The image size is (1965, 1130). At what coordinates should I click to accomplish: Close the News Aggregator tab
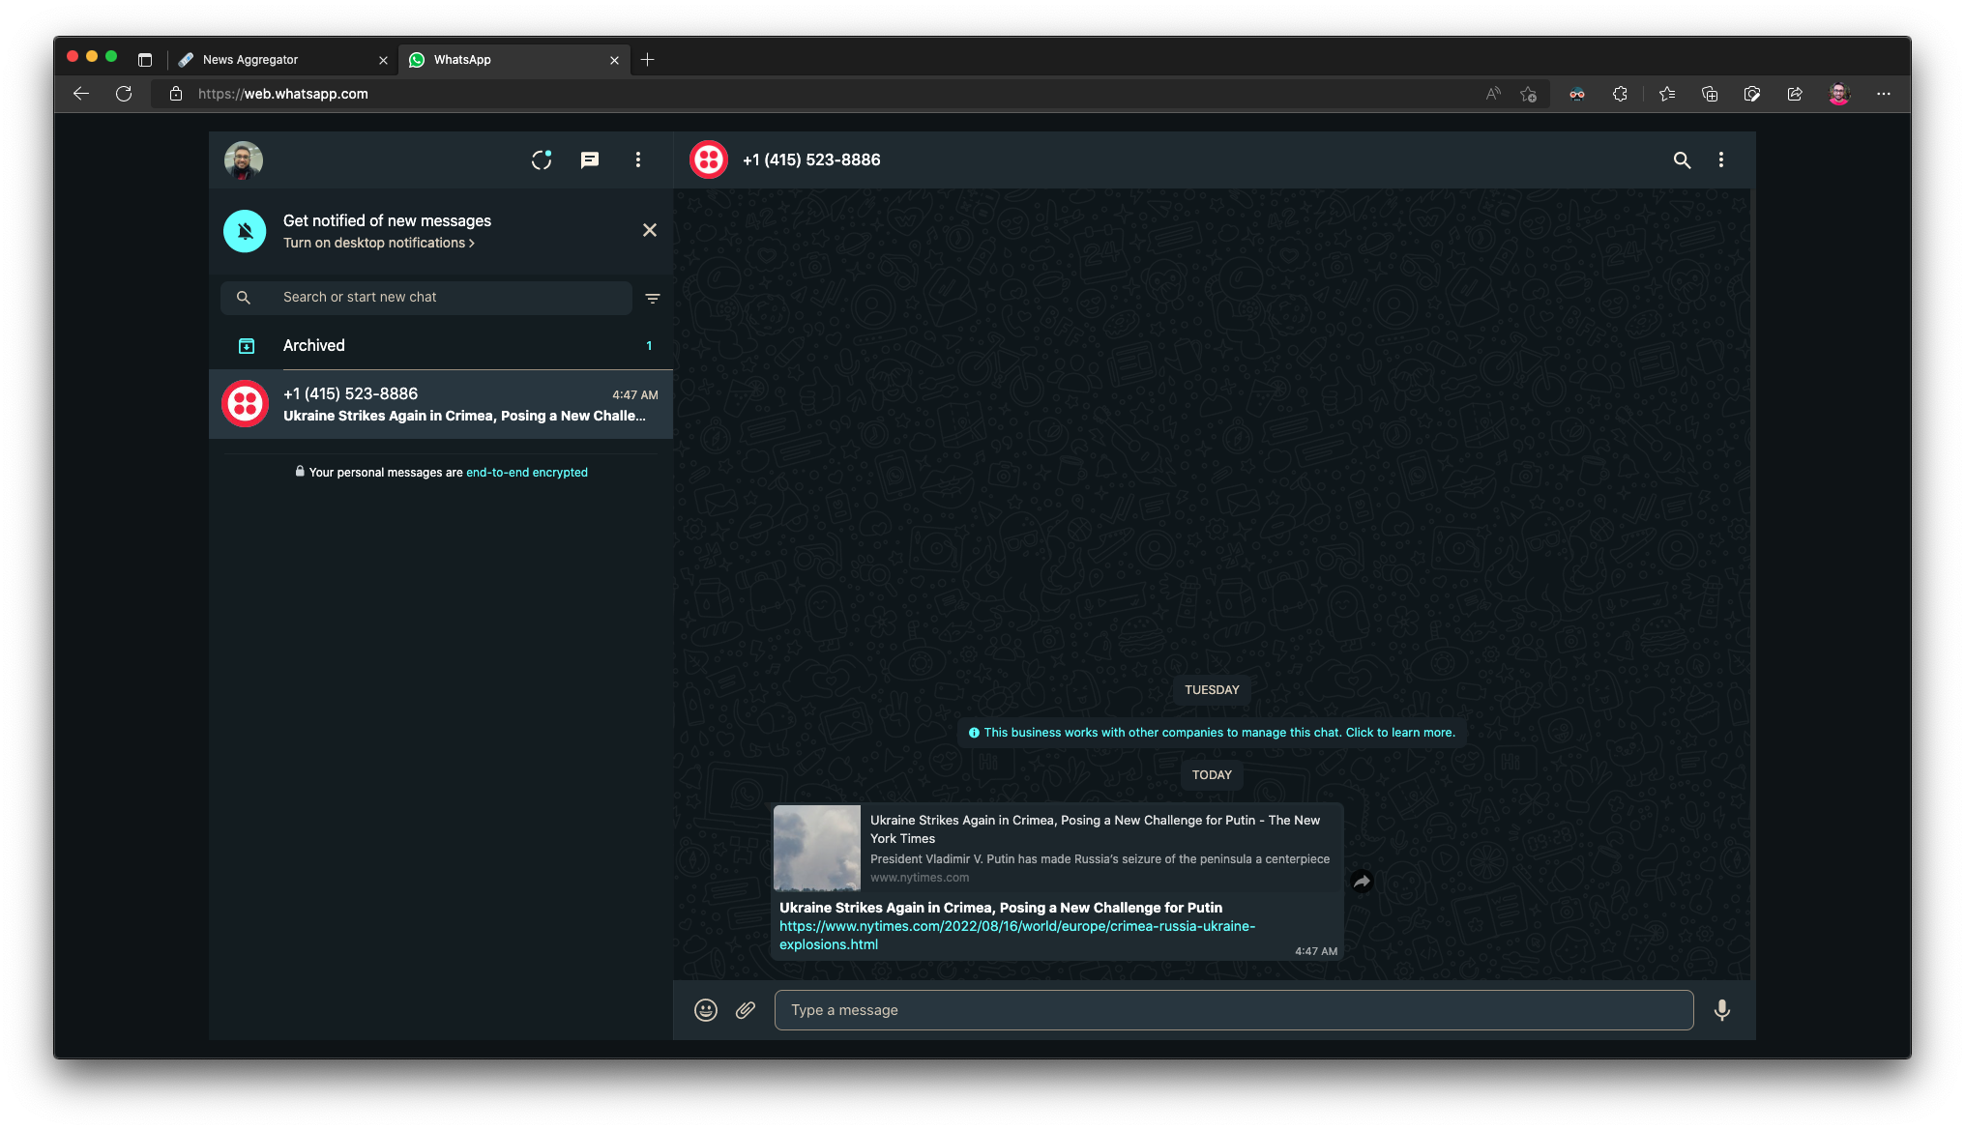[x=383, y=60]
